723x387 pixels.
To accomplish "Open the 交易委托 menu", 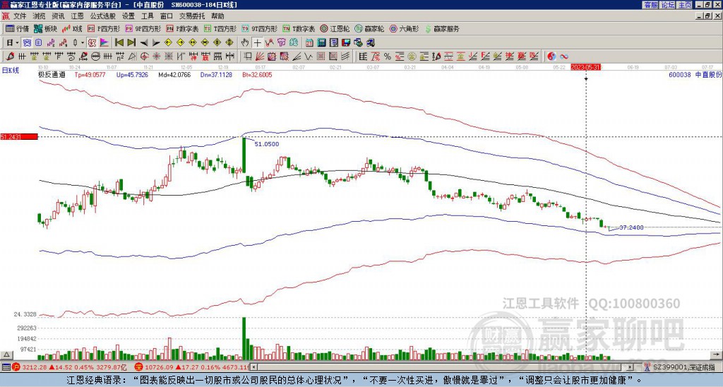I will (192, 16).
